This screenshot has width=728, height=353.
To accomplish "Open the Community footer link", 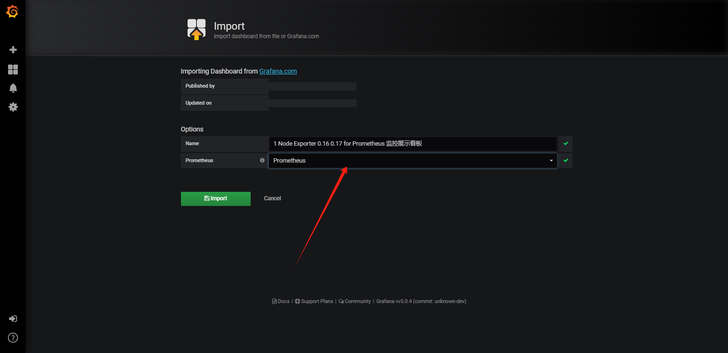I will tap(355, 301).
